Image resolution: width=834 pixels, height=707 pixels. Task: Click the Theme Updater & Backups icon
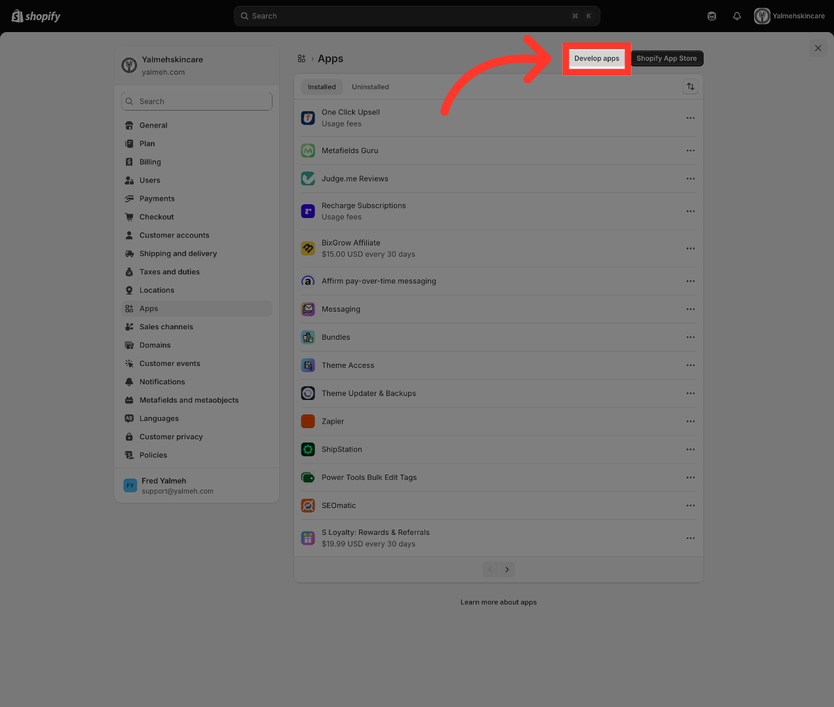[x=308, y=393]
